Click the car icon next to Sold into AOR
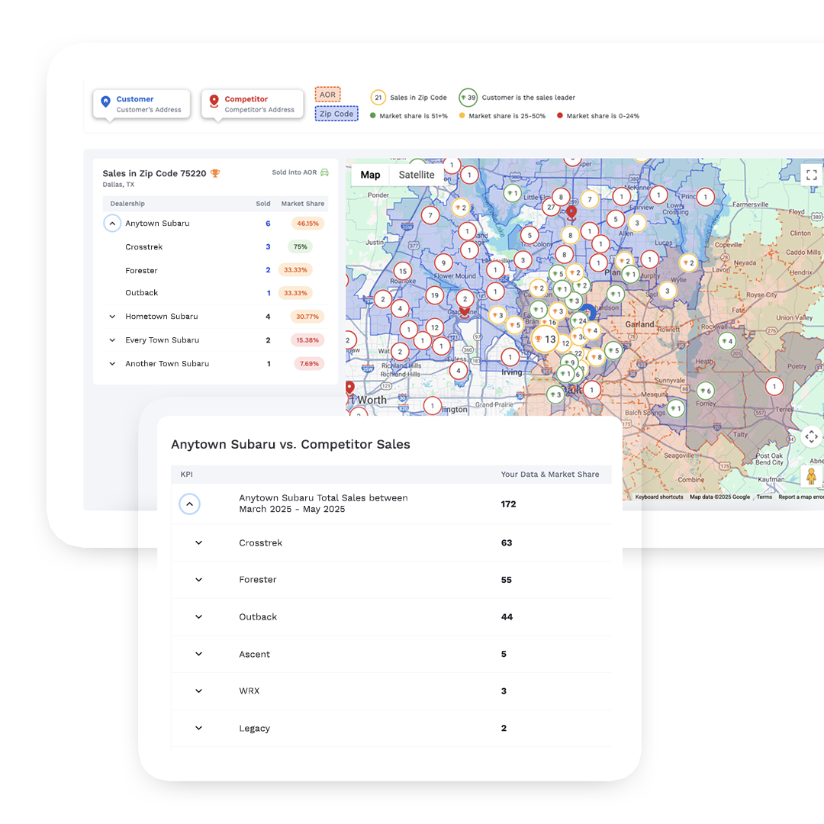The width and height of the screenshot is (824, 824). click(324, 173)
